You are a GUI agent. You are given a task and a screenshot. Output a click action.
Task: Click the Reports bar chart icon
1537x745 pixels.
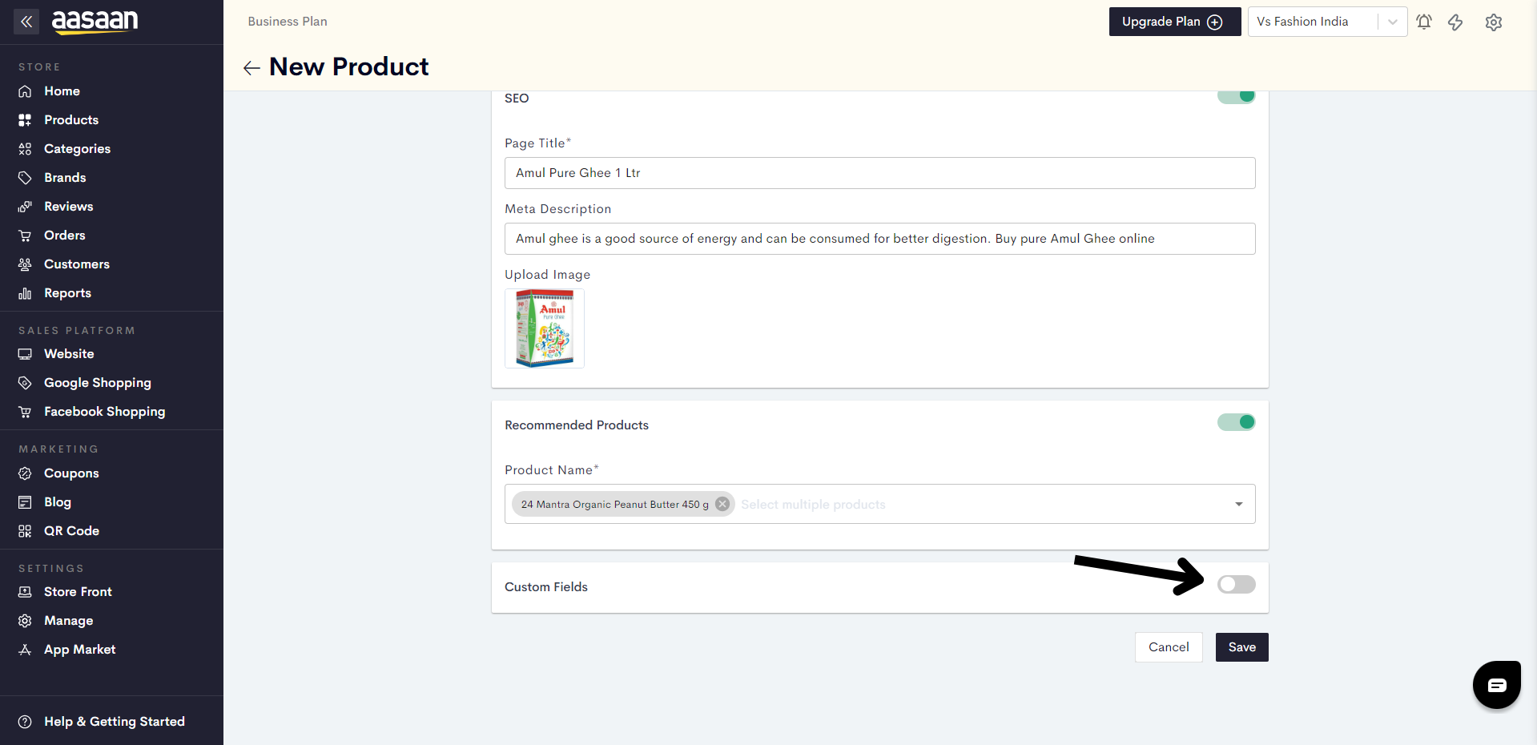tap(25, 293)
